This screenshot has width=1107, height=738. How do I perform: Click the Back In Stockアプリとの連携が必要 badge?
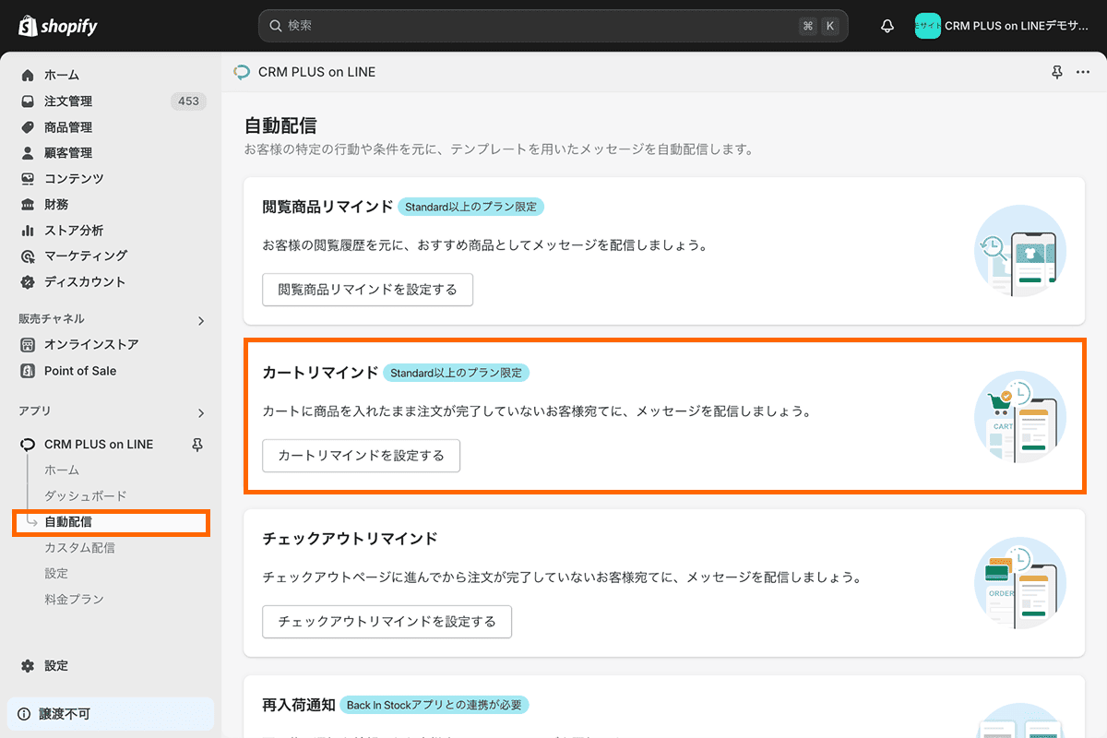[434, 706]
